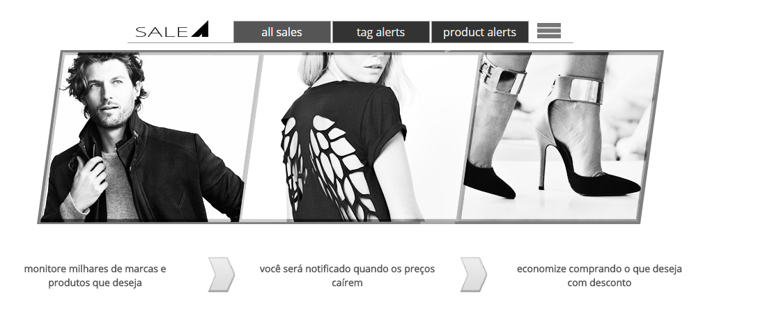Open the all sales tab
Viewport: 765px width, 316px height.
pos(282,32)
